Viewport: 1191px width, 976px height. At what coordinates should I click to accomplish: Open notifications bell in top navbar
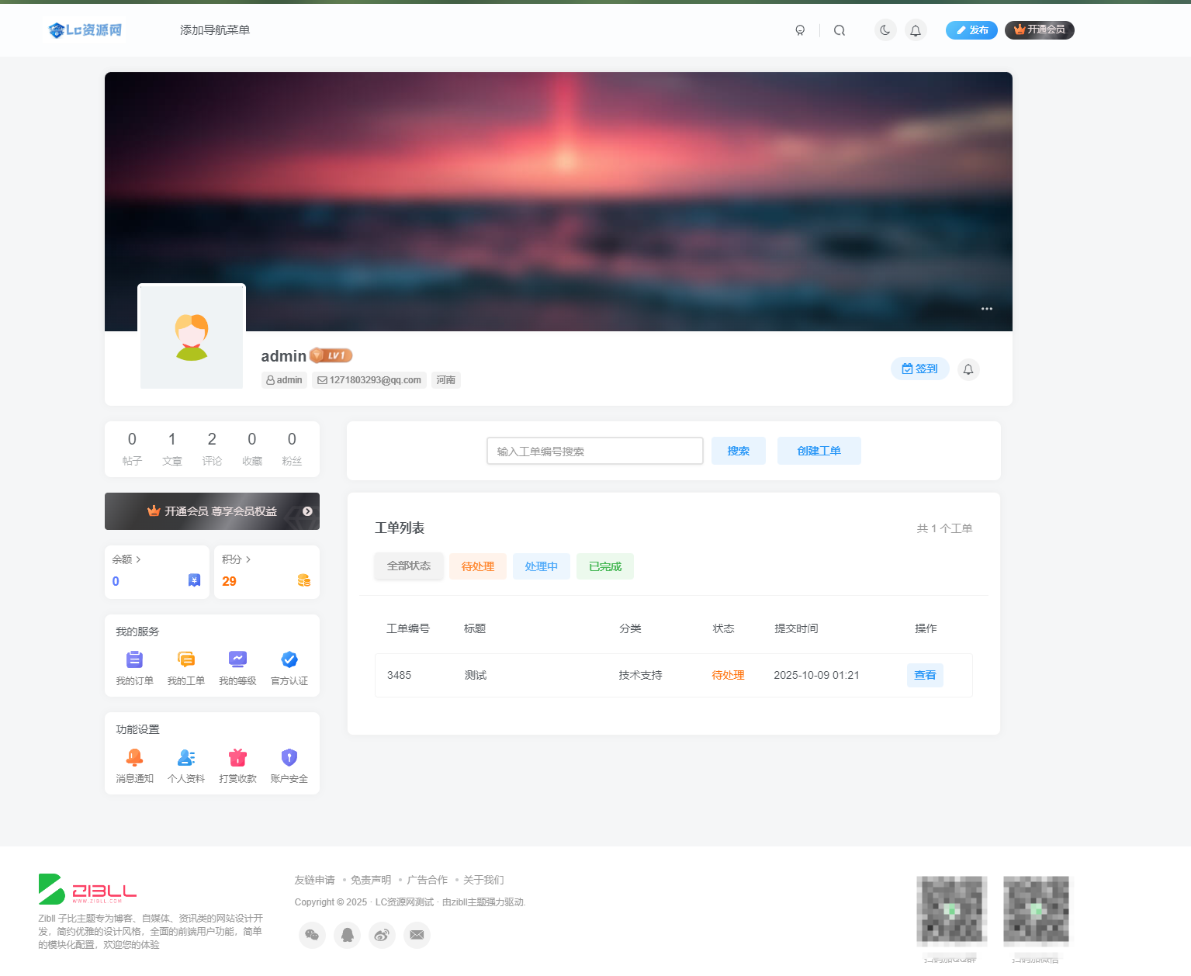(x=916, y=30)
